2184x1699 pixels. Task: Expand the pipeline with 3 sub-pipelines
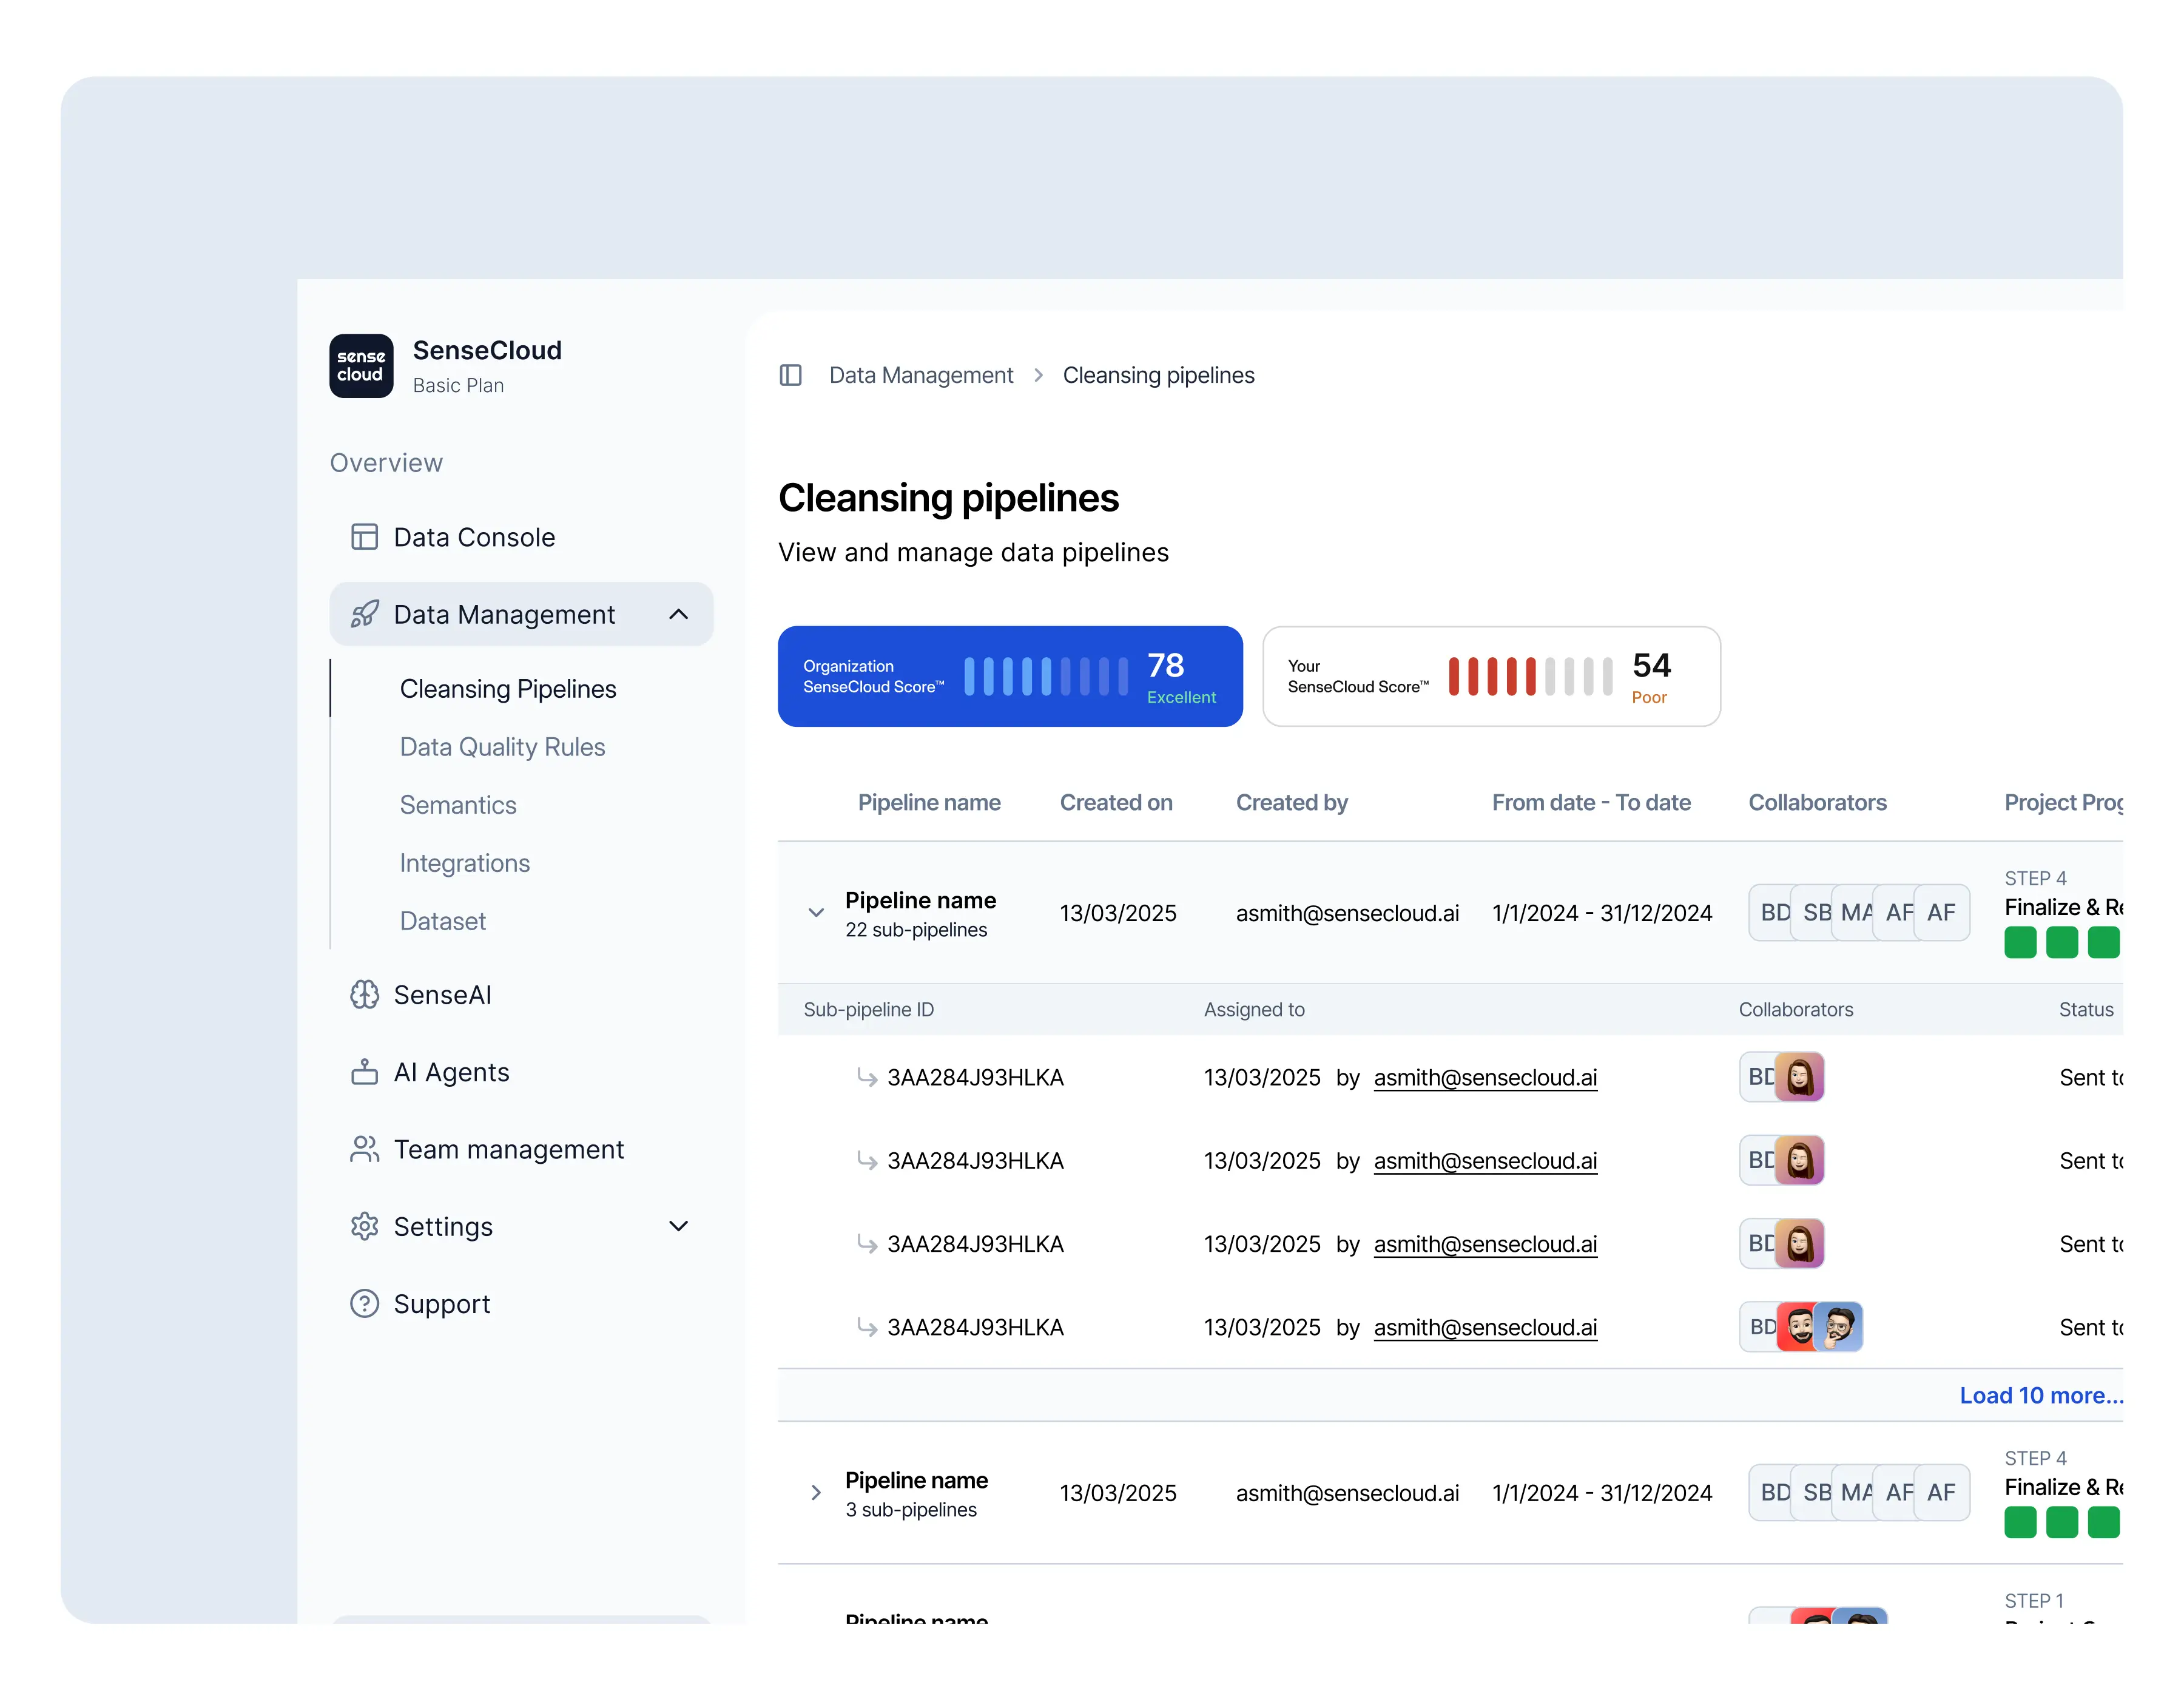point(816,1493)
